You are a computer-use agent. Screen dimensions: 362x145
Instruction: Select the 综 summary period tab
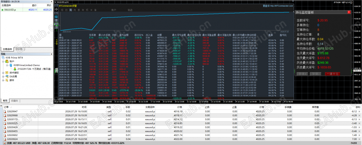62,10
